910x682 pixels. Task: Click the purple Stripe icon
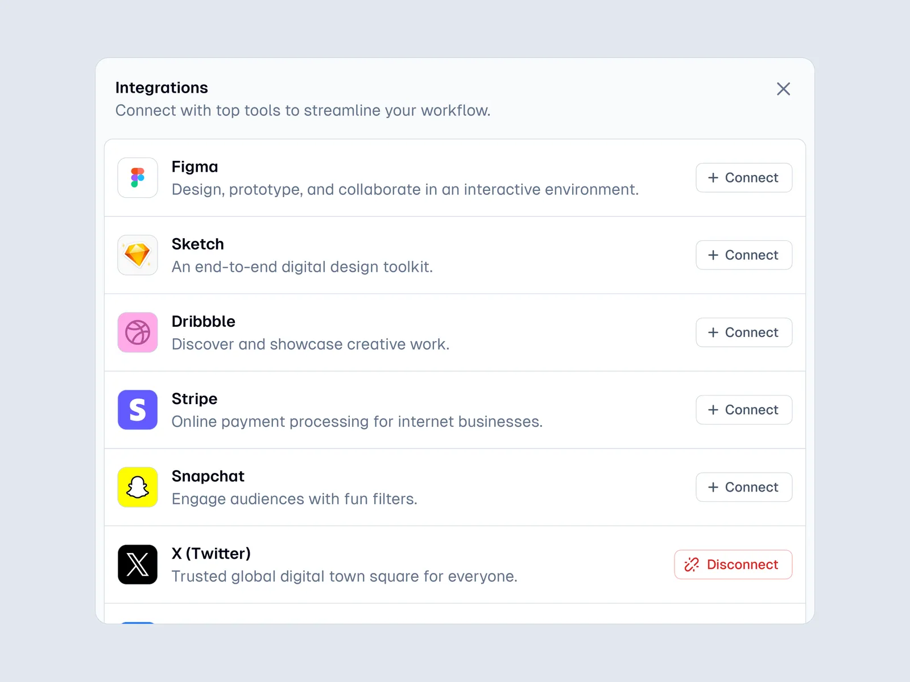pyautogui.click(x=138, y=410)
